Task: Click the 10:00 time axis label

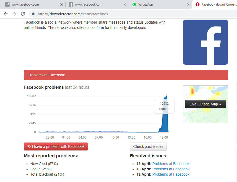Action: (115, 137)
